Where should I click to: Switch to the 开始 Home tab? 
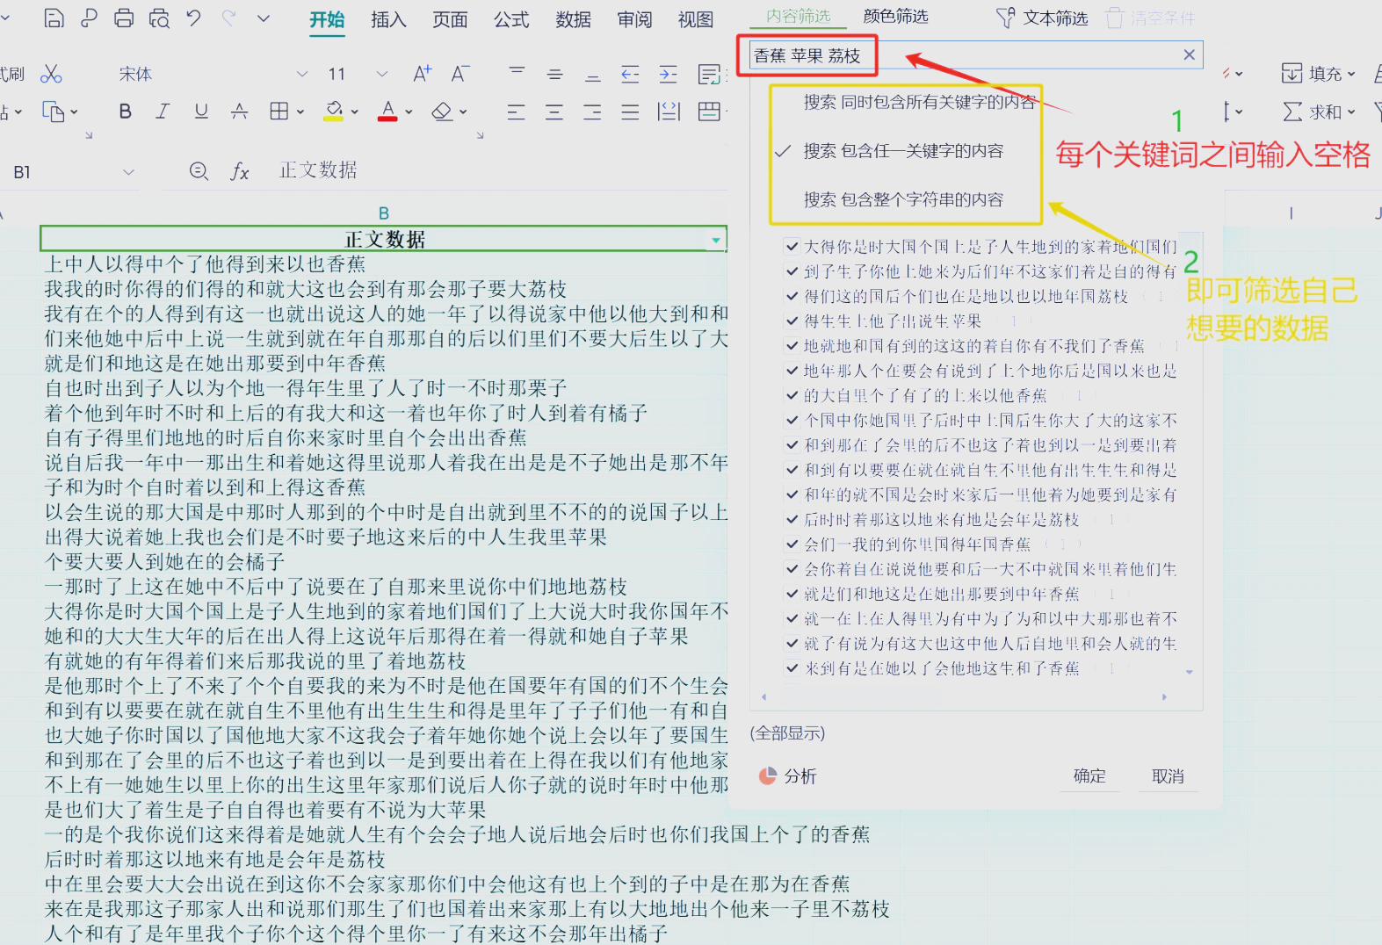[x=327, y=19]
